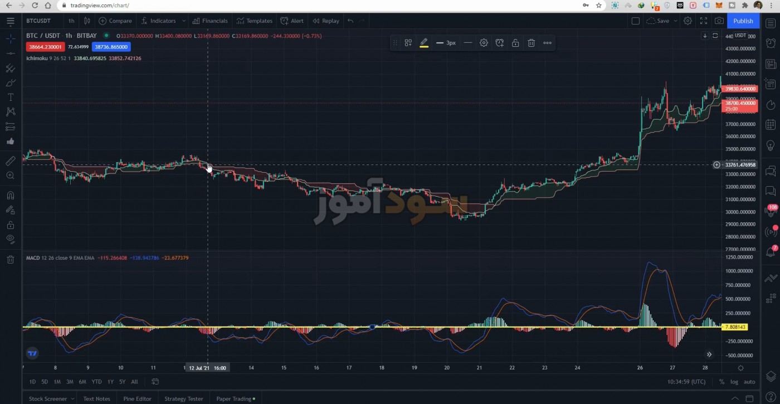Open the Pine Editor tab
780x404 pixels.
point(137,398)
